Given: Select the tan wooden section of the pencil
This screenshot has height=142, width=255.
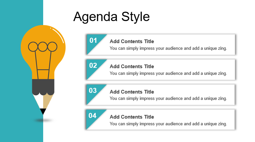Looking at the screenshot, I should click(48, 101).
